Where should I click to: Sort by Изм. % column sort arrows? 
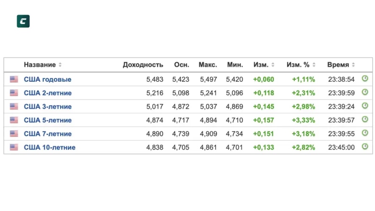pyautogui.click(x=314, y=65)
